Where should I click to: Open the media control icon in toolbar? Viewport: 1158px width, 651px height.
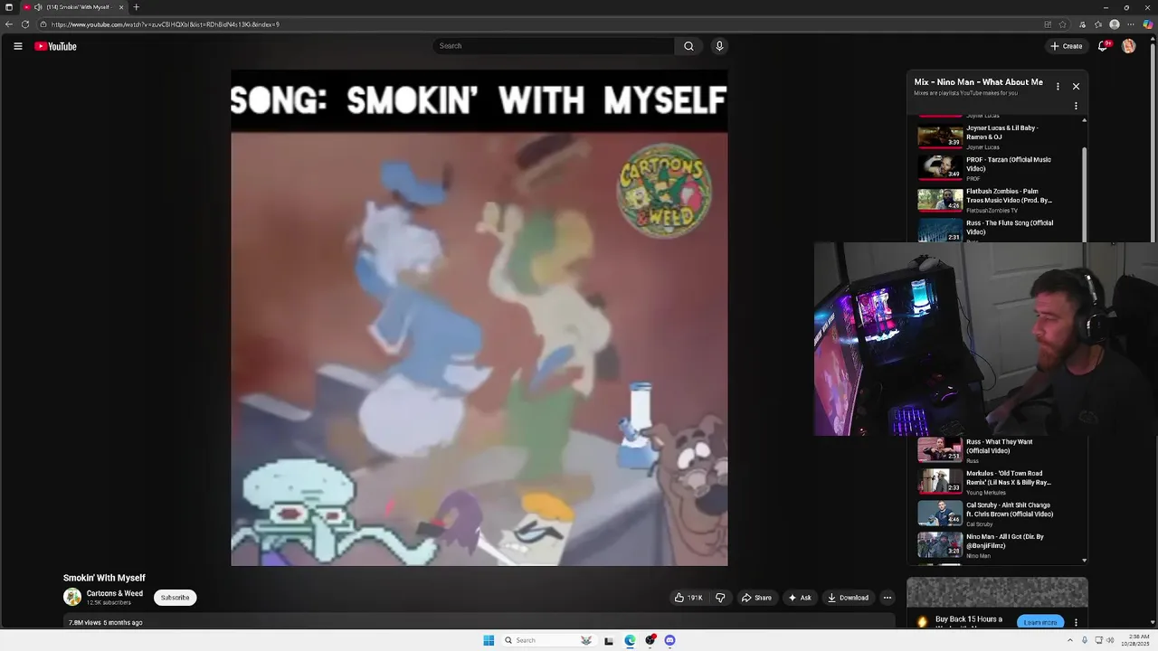pyautogui.click(x=1082, y=24)
